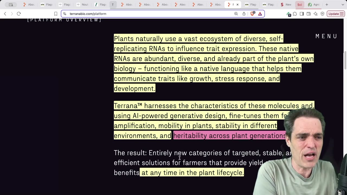Open the Leo AI sparkle icon
Image resolution: width=347 pixels, height=195 pixels.
pyautogui.click(x=316, y=14)
